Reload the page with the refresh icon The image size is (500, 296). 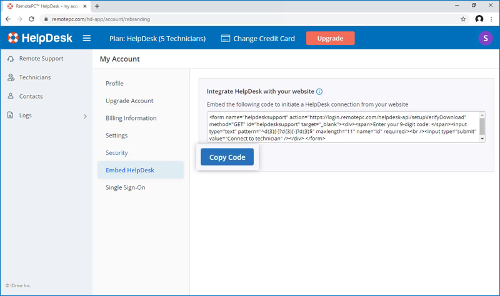point(31,19)
